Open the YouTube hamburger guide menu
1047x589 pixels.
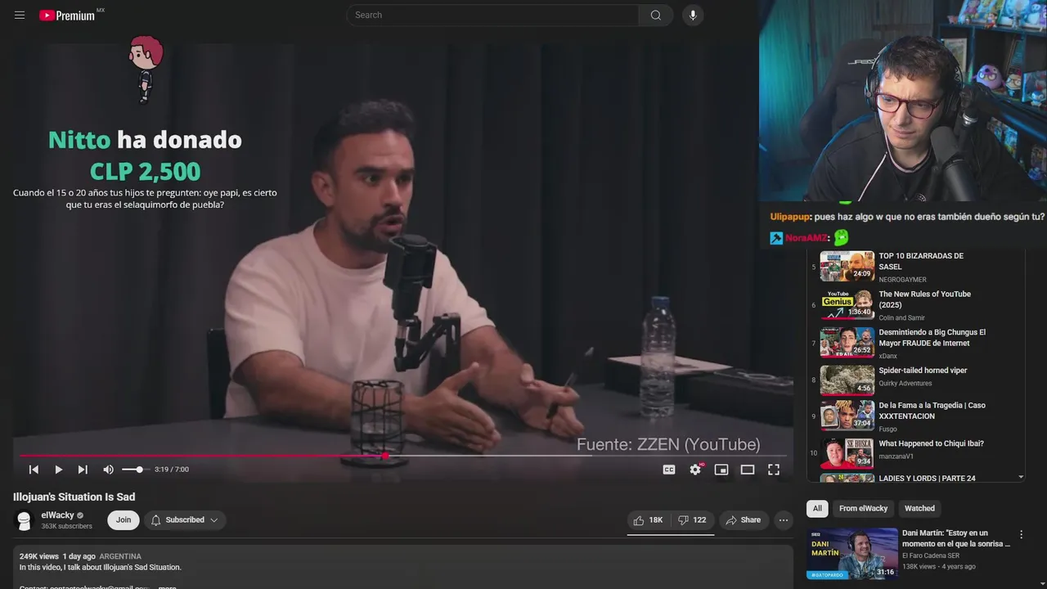pos(20,15)
